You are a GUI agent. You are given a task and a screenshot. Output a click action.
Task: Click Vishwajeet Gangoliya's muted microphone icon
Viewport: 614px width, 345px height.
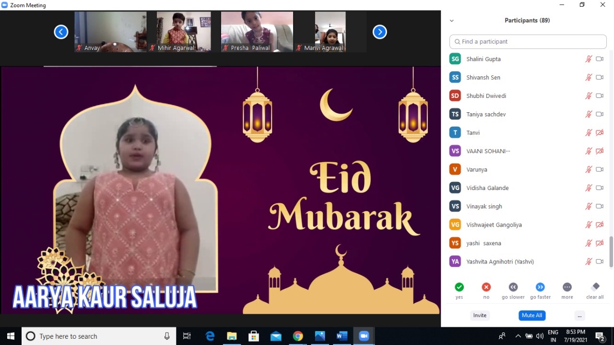tap(589, 225)
